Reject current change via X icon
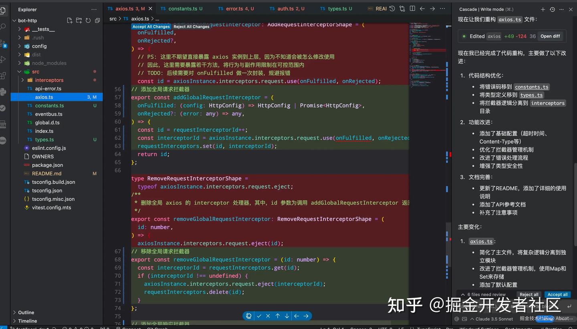577x329 pixels. 268,316
